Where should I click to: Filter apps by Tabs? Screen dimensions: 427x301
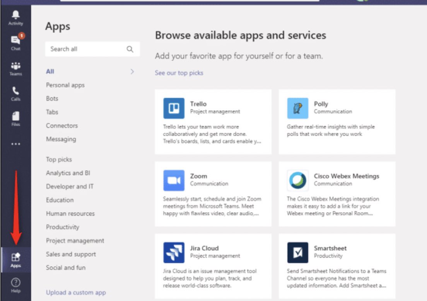pyautogui.click(x=52, y=112)
